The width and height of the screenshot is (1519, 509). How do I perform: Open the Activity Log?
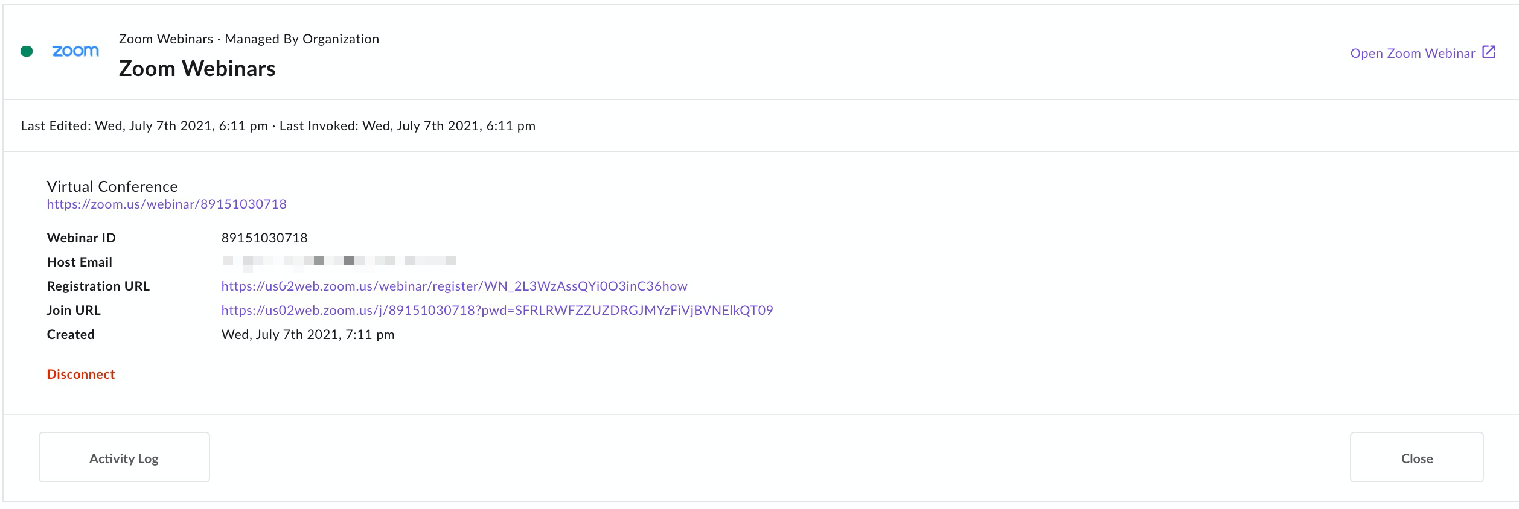pyautogui.click(x=124, y=457)
